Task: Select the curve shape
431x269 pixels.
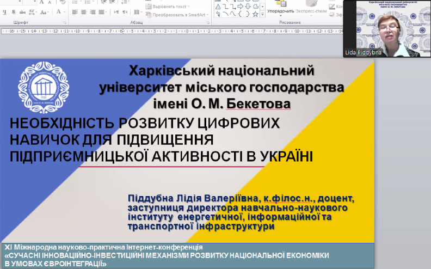Action: click(233, 14)
